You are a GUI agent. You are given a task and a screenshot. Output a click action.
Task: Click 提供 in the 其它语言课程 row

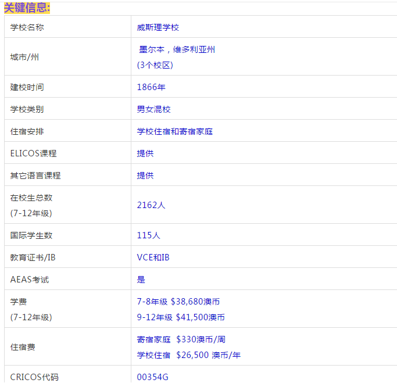click(145, 176)
